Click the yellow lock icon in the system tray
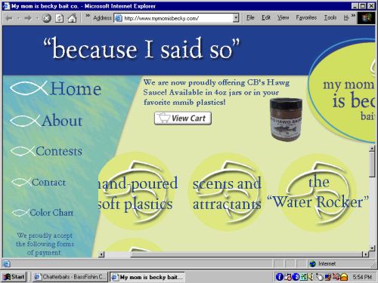This screenshot has width=378, height=283. 344,277
